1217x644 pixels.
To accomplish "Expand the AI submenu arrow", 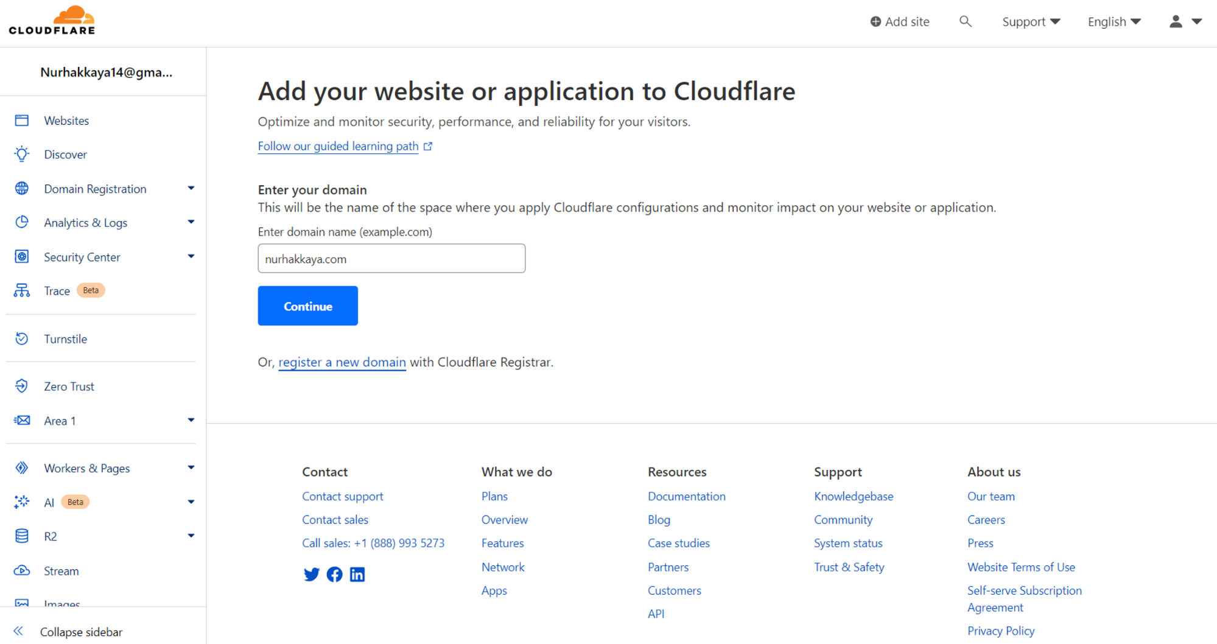I will coord(191,502).
